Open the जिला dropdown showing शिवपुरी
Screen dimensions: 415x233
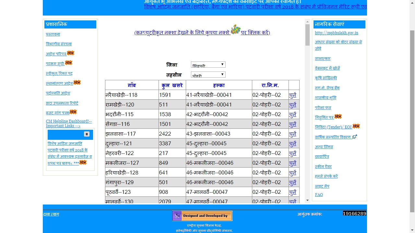pos(208,64)
